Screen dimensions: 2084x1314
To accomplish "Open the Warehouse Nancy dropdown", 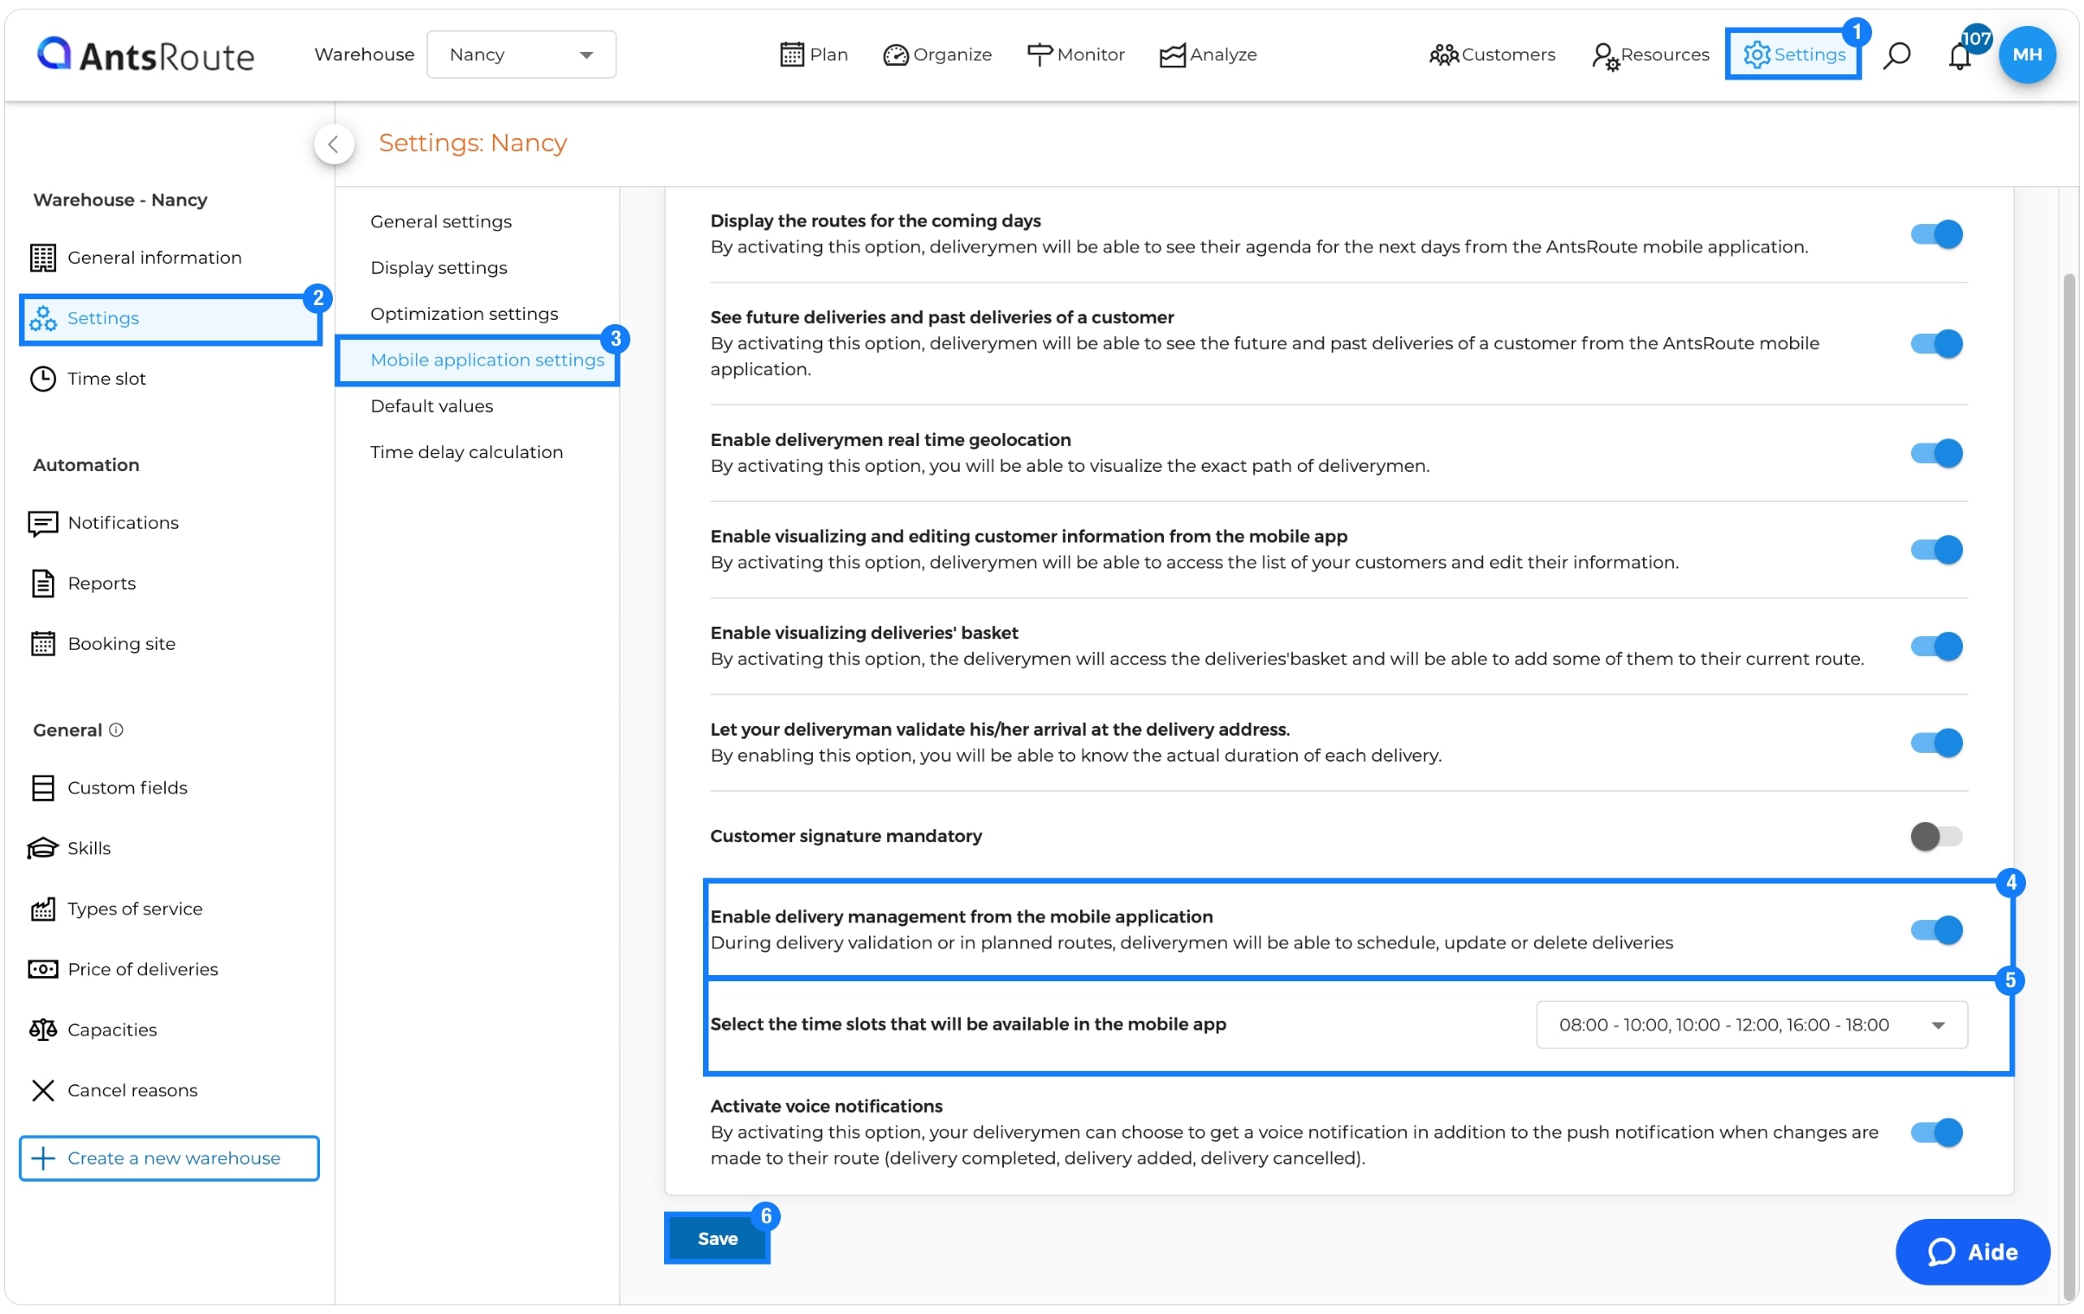I will click(x=521, y=54).
